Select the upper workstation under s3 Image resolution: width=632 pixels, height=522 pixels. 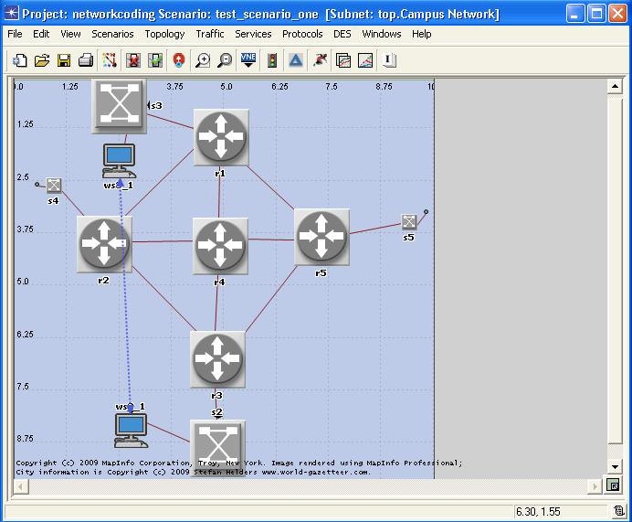[120, 161]
